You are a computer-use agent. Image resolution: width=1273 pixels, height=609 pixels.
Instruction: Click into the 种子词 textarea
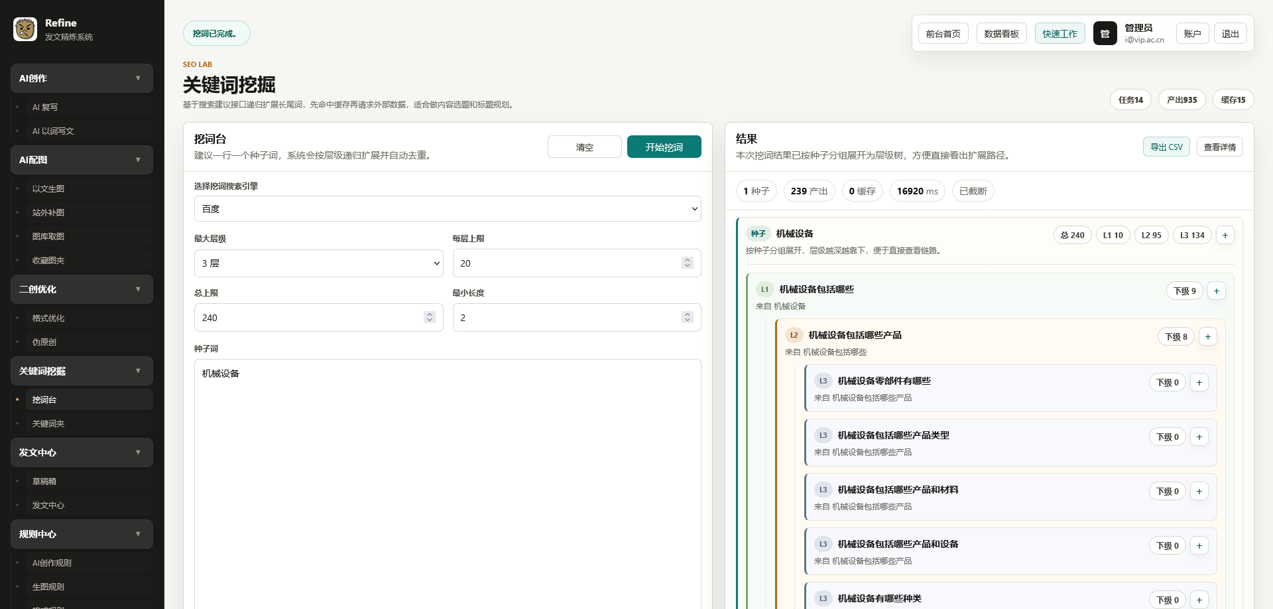pos(448,484)
